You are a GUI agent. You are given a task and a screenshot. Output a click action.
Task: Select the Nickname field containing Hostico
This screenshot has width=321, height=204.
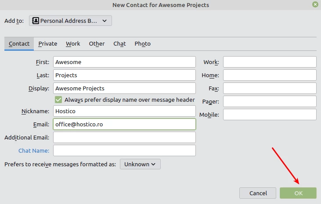click(x=124, y=111)
